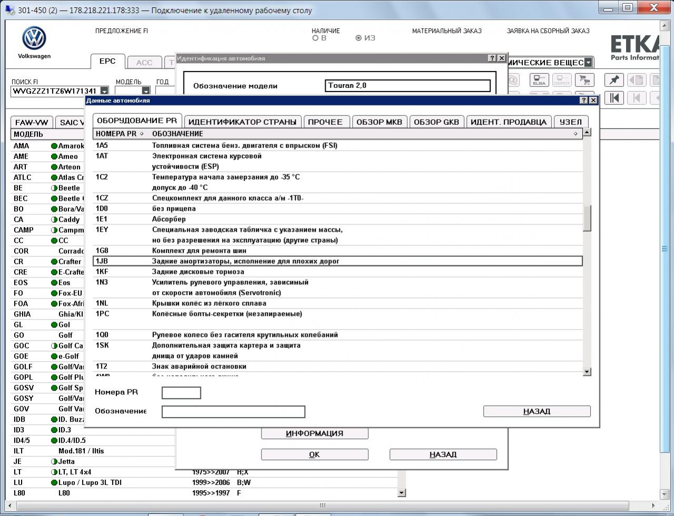Select the 'ИЗ' availability radio button
This screenshot has height=516, width=674.
pyautogui.click(x=358, y=38)
